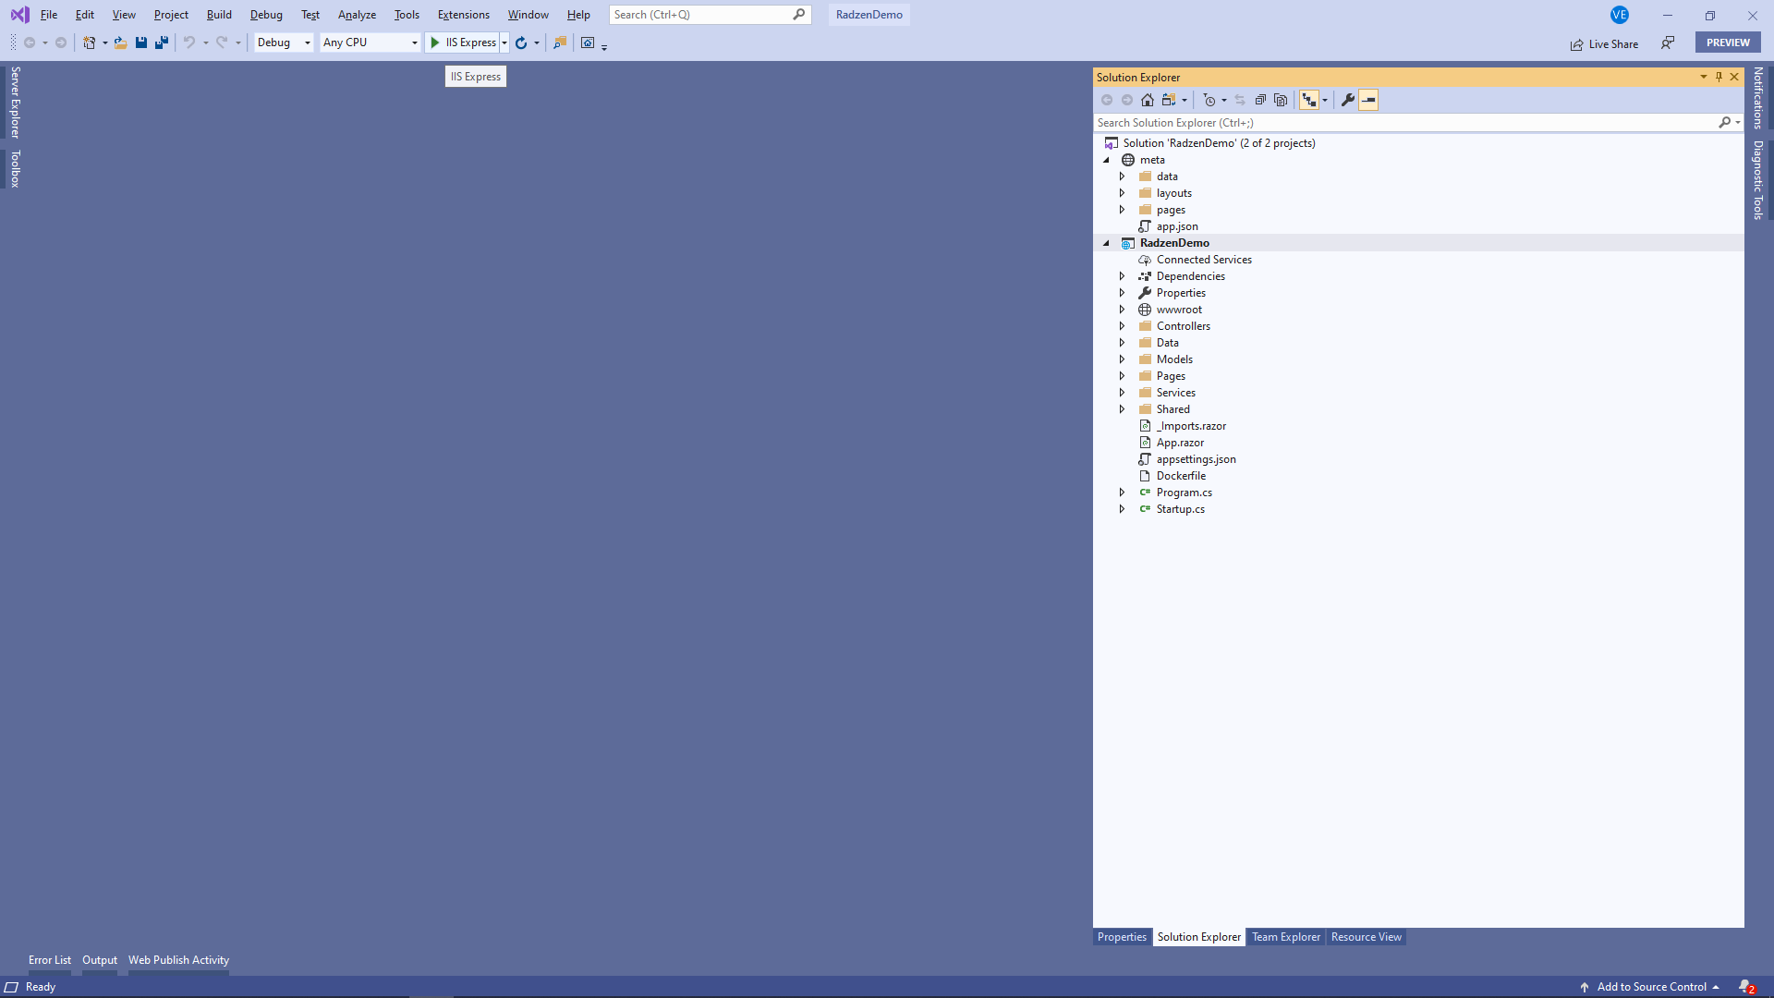Switch to the Team Explorer tab
Viewport: 1774px width, 998px height.
[x=1286, y=937]
